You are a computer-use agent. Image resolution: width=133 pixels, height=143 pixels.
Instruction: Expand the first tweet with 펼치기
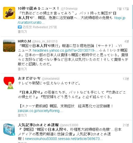pyautogui.click(x=22, y=32)
